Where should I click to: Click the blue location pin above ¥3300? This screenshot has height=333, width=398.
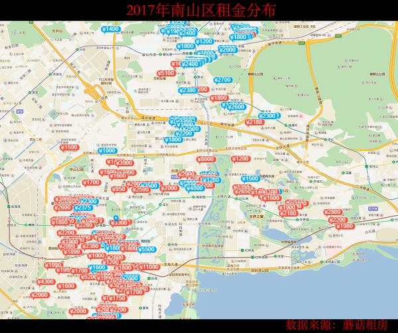116,218
